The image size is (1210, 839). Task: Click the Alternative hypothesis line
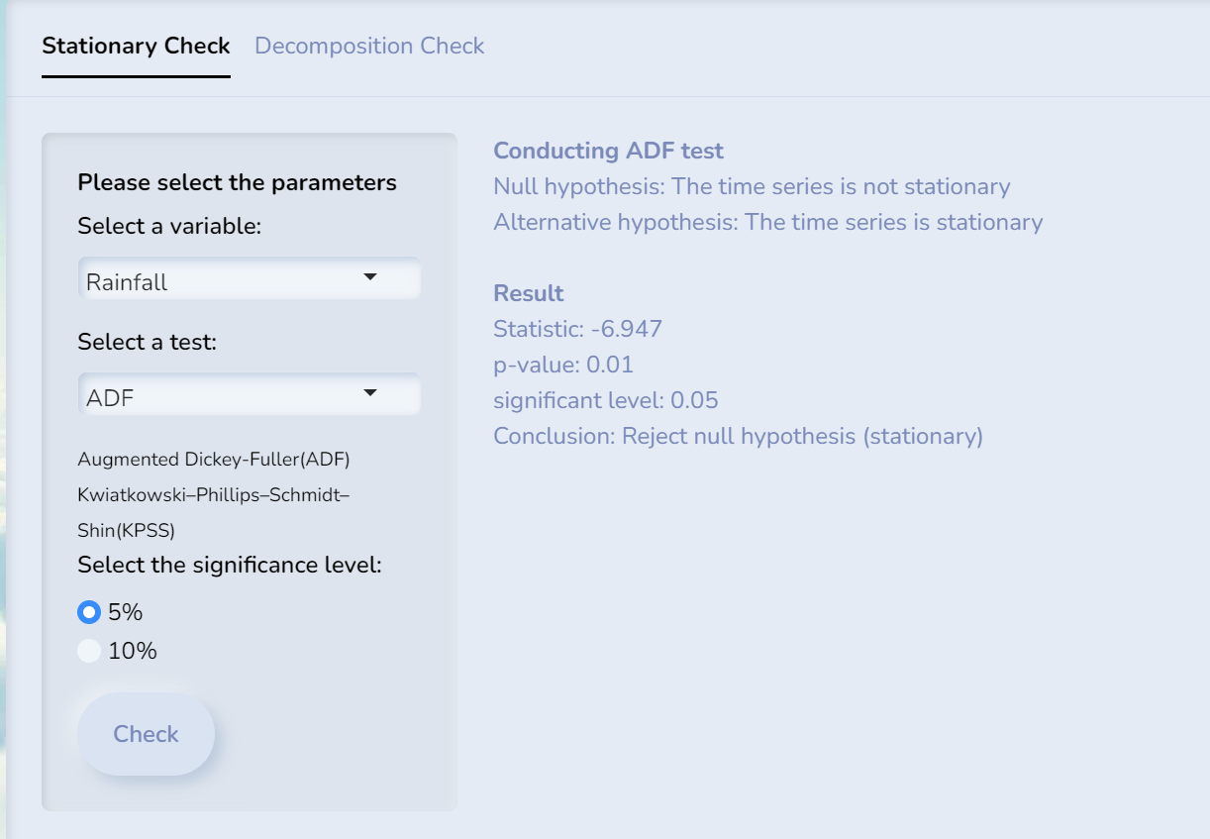[x=767, y=222]
